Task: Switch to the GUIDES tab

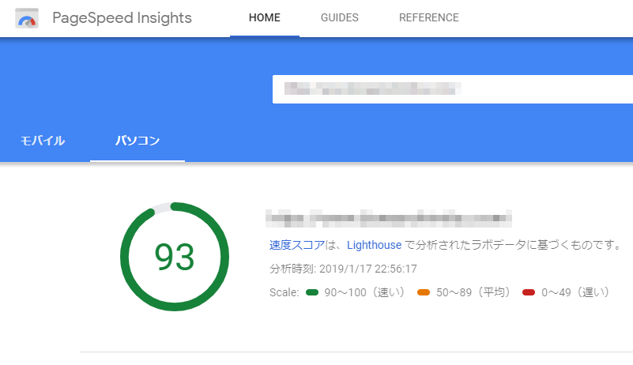Action: coord(340,18)
